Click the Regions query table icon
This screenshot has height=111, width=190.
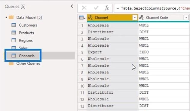click(x=14, y=40)
